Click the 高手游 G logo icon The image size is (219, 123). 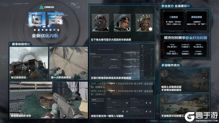[189, 116]
